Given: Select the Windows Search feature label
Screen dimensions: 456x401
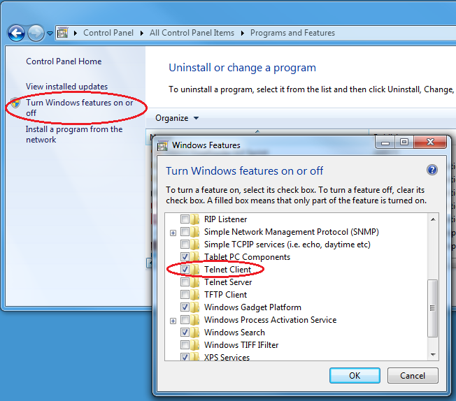Looking at the screenshot, I should click(234, 332).
